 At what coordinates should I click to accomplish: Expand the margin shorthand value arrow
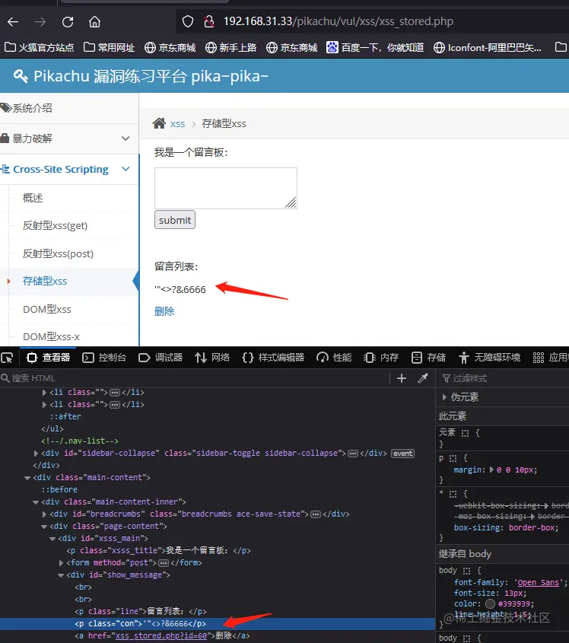(x=492, y=470)
